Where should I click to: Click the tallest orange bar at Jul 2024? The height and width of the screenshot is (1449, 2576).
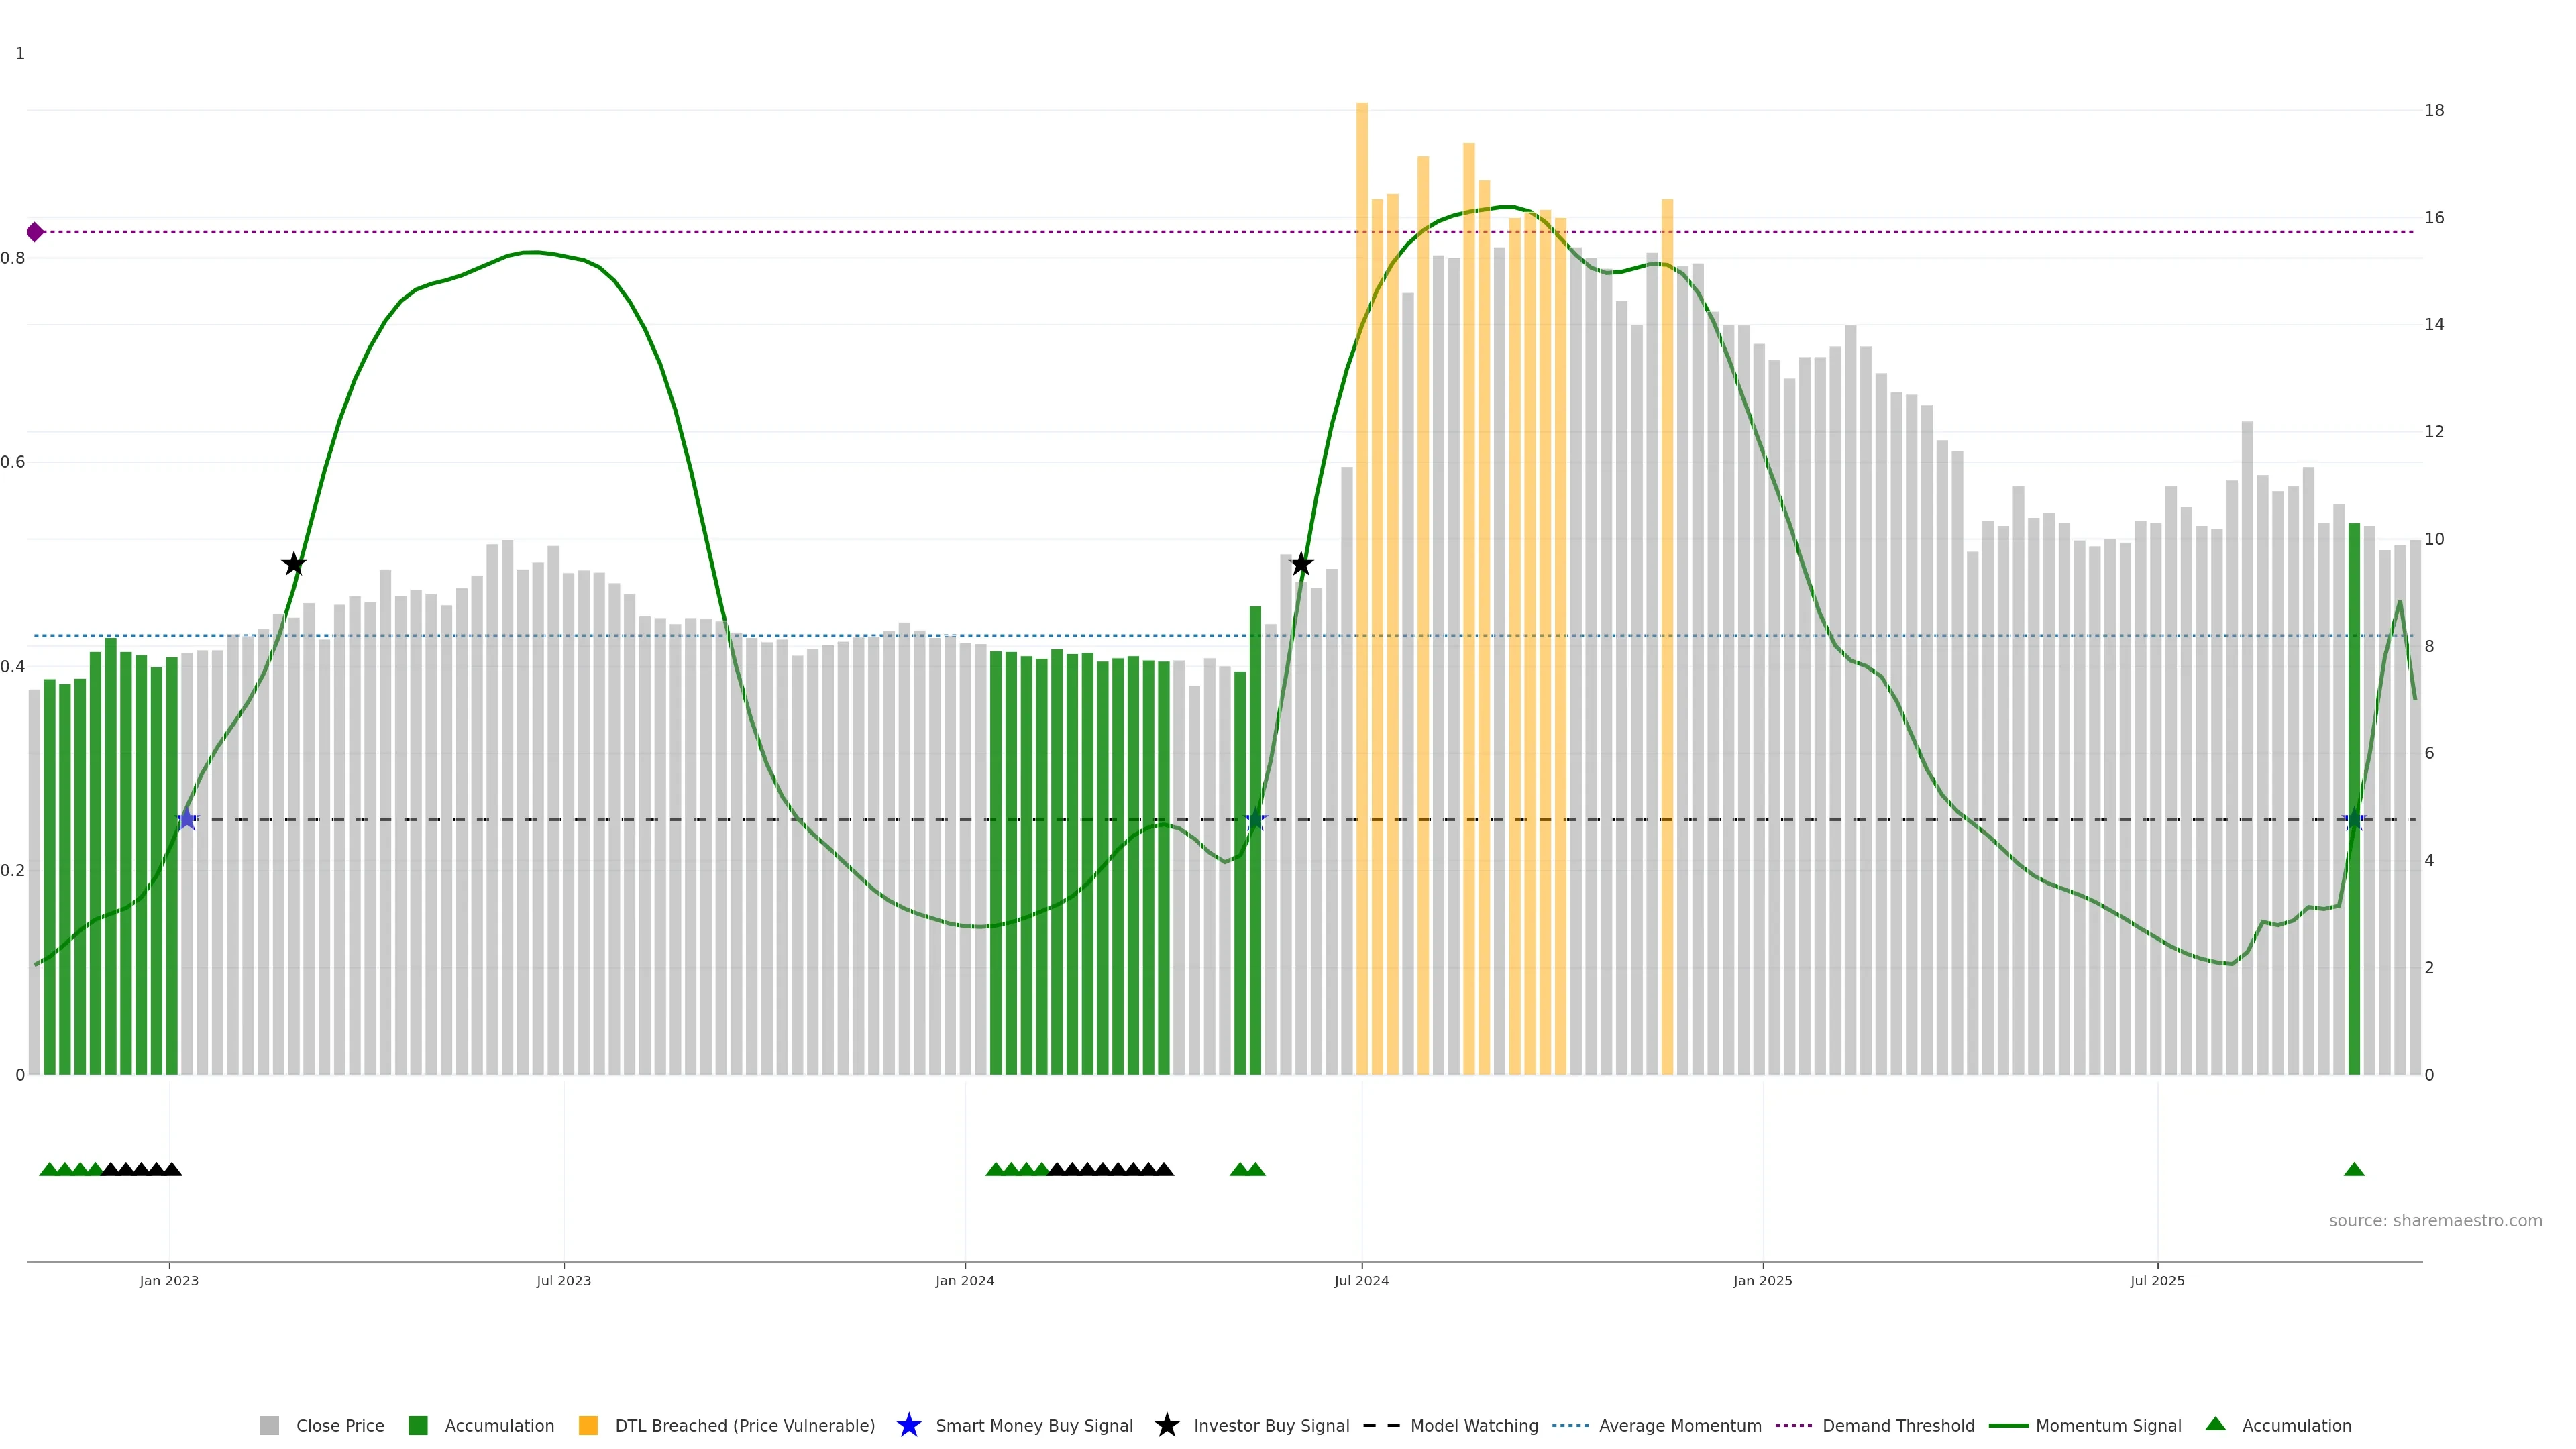1362,500
